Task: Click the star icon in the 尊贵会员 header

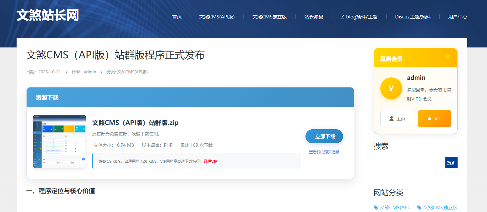Action: [447, 57]
